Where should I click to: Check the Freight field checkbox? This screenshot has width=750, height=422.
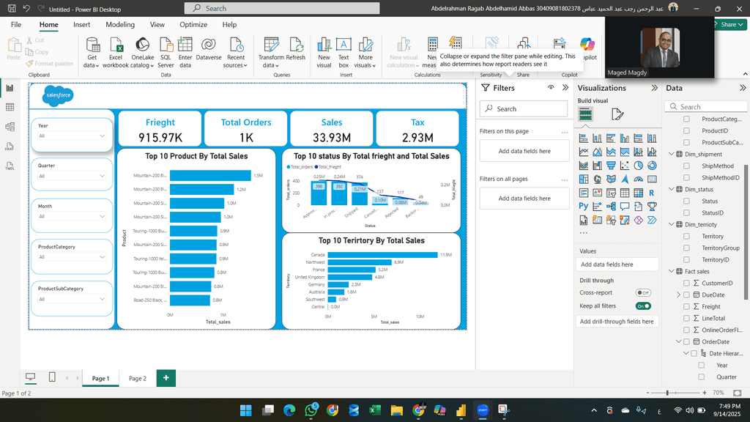tap(686, 306)
